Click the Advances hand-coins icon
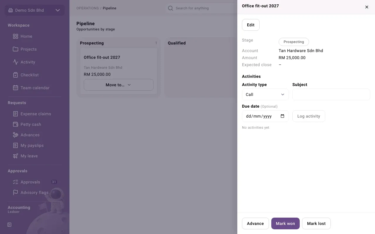The height and width of the screenshot is (234, 375). point(16,135)
